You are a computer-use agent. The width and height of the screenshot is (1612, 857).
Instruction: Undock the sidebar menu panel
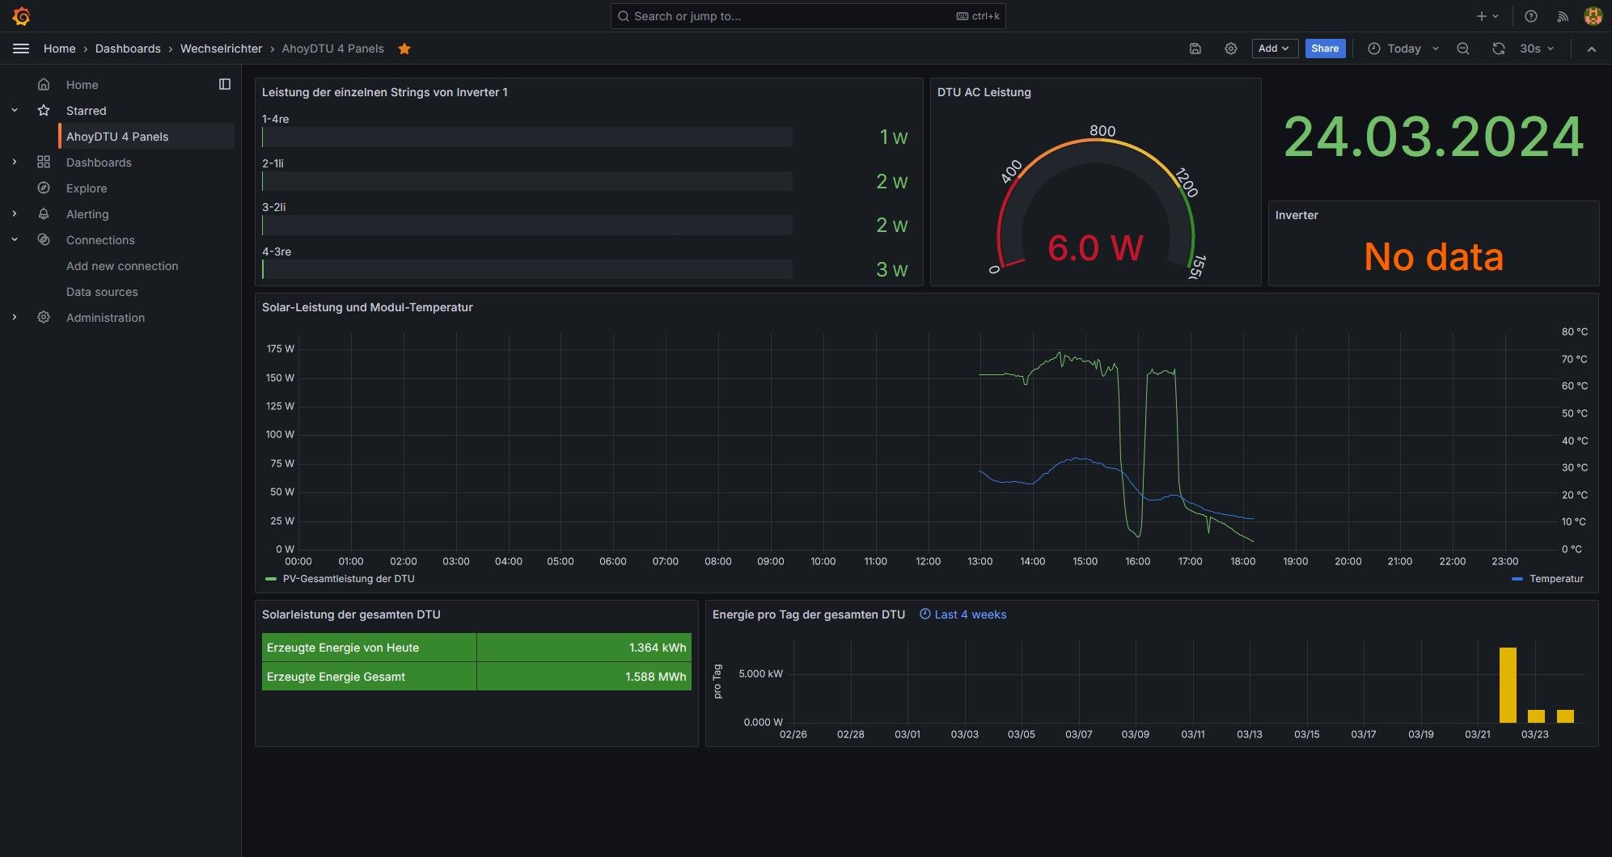225,84
